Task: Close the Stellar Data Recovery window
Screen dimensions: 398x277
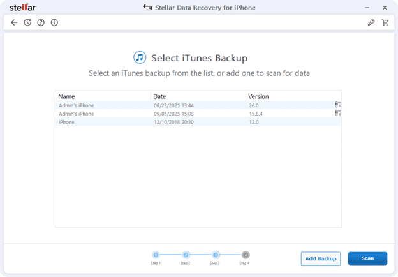Action: point(385,8)
